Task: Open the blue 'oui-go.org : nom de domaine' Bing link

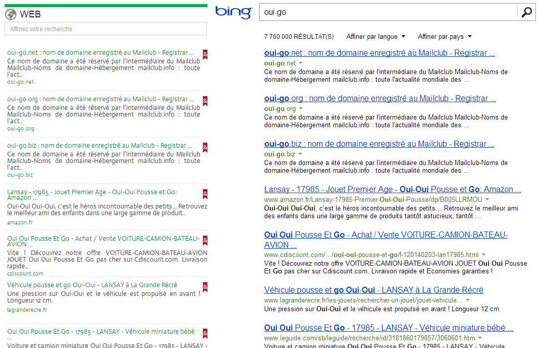Action: click(380, 99)
